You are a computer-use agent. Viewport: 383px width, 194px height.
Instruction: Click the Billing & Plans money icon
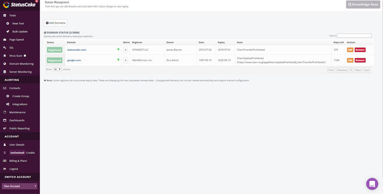(x=5, y=161)
